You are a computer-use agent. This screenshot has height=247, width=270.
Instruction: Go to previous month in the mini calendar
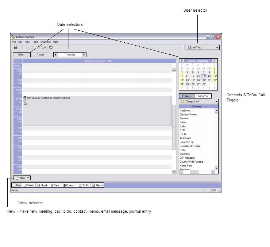pyautogui.click(x=182, y=61)
